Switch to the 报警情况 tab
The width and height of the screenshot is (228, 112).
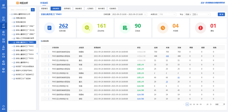44,9
